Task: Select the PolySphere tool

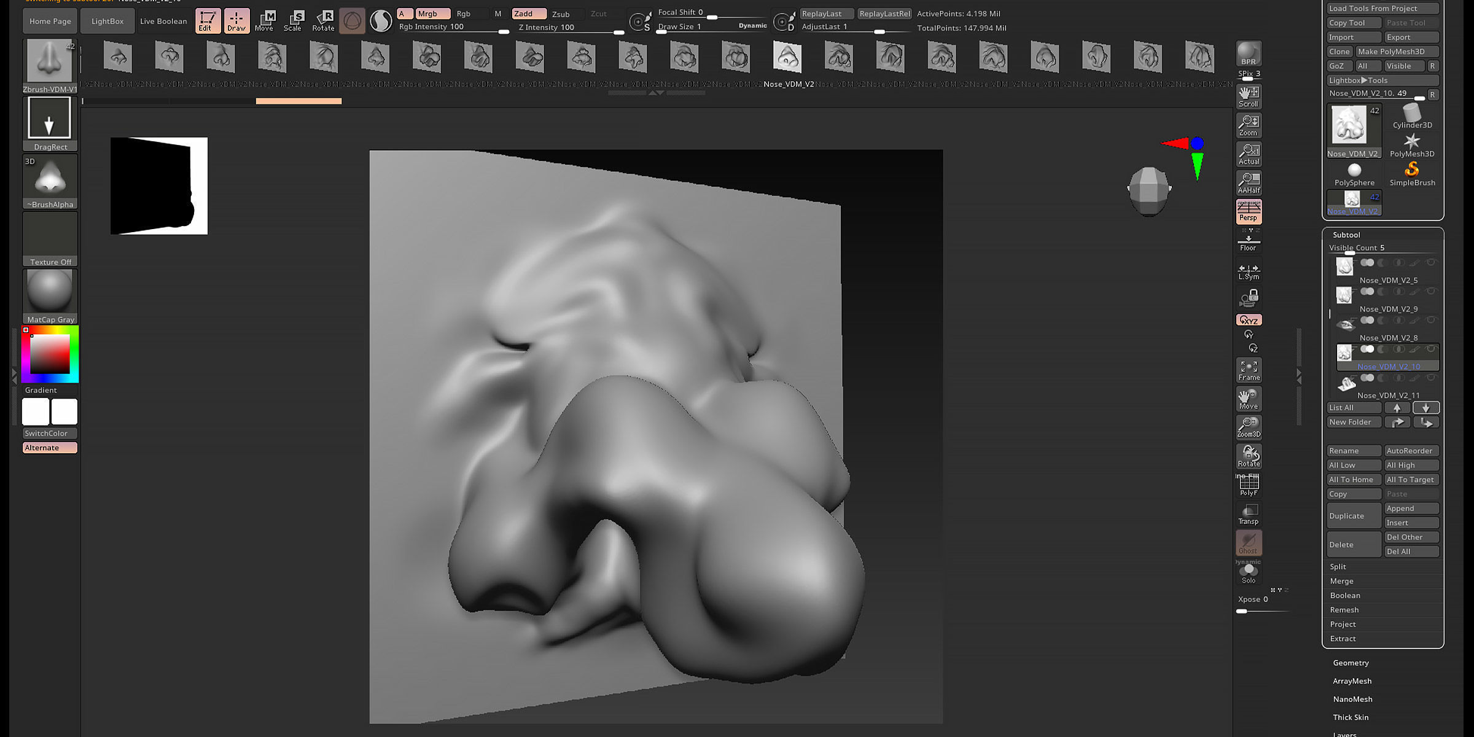Action: point(1354,174)
